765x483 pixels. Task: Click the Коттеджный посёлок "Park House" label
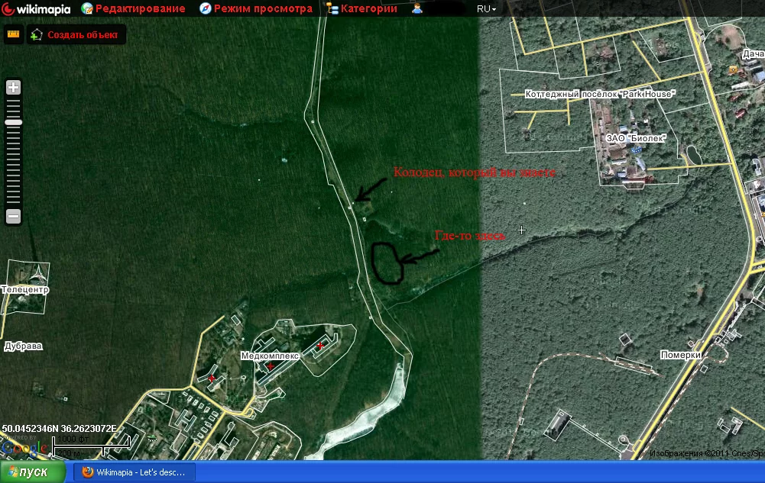click(x=600, y=94)
